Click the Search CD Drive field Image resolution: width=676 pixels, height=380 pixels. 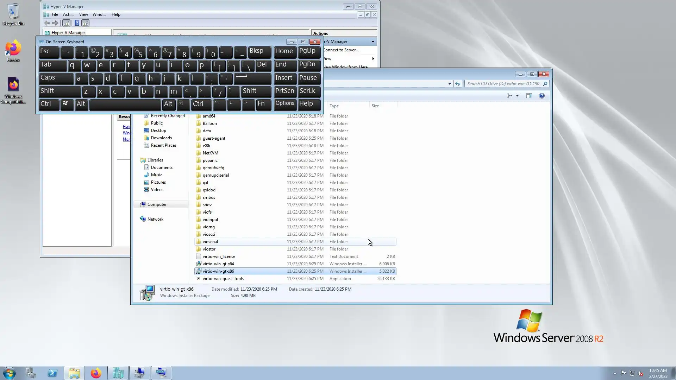pos(503,84)
